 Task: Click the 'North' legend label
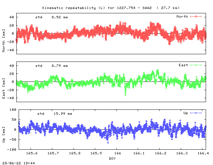(182, 16)
